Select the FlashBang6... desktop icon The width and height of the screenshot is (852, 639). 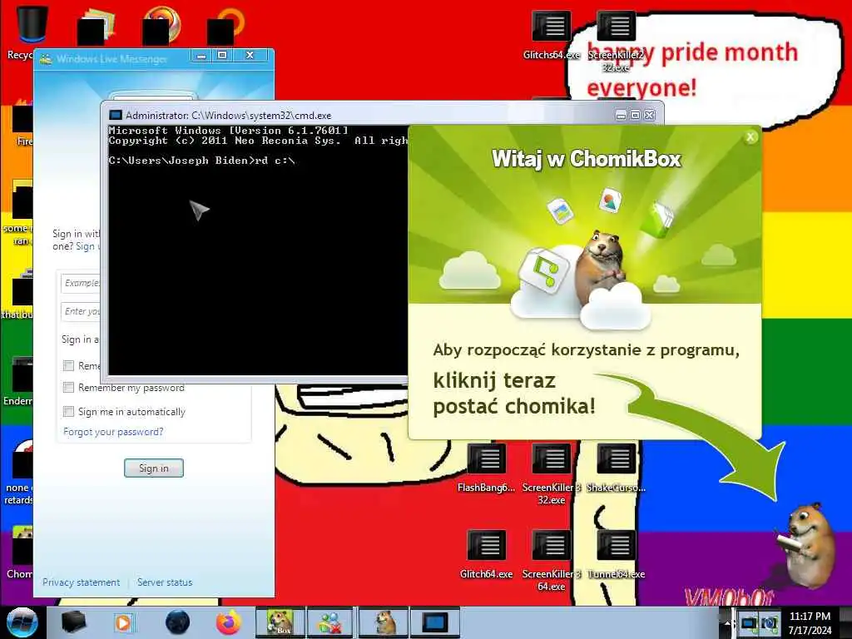(x=486, y=468)
